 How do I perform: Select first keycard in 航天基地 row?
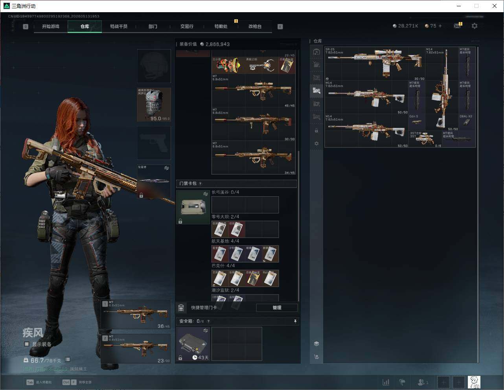pyautogui.click(x=220, y=254)
